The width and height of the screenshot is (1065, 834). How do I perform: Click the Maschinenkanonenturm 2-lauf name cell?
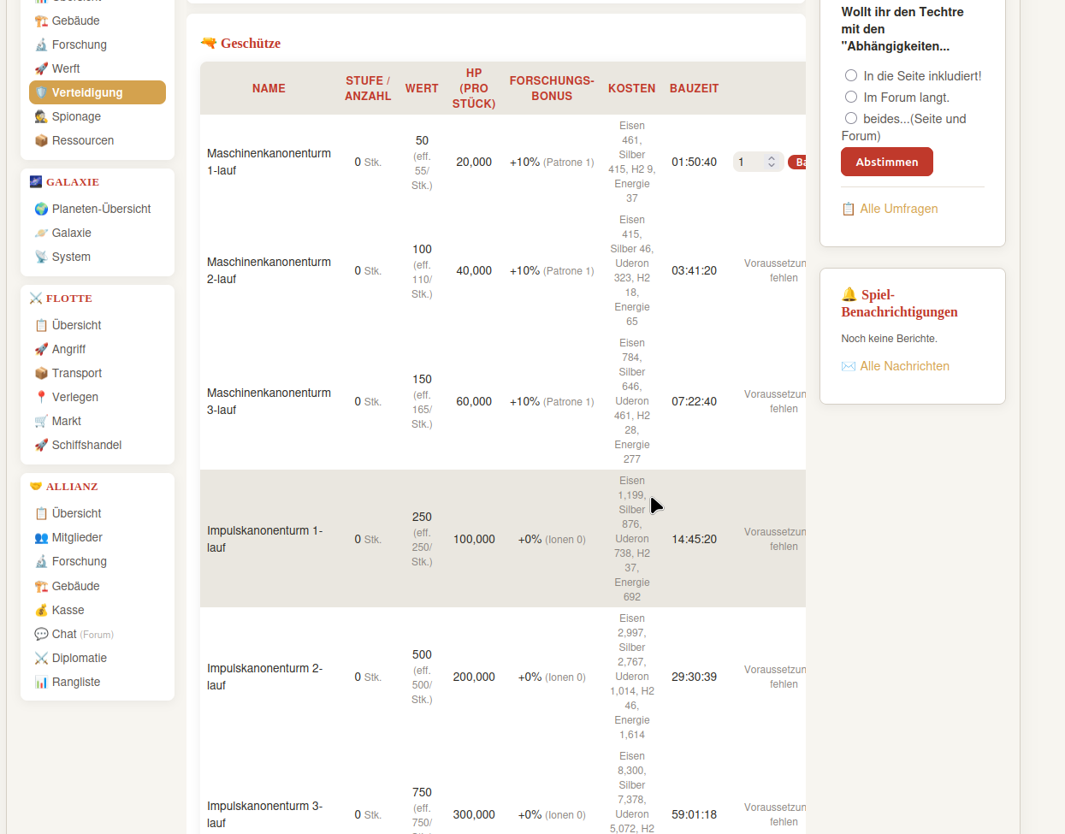click(269, 270)
